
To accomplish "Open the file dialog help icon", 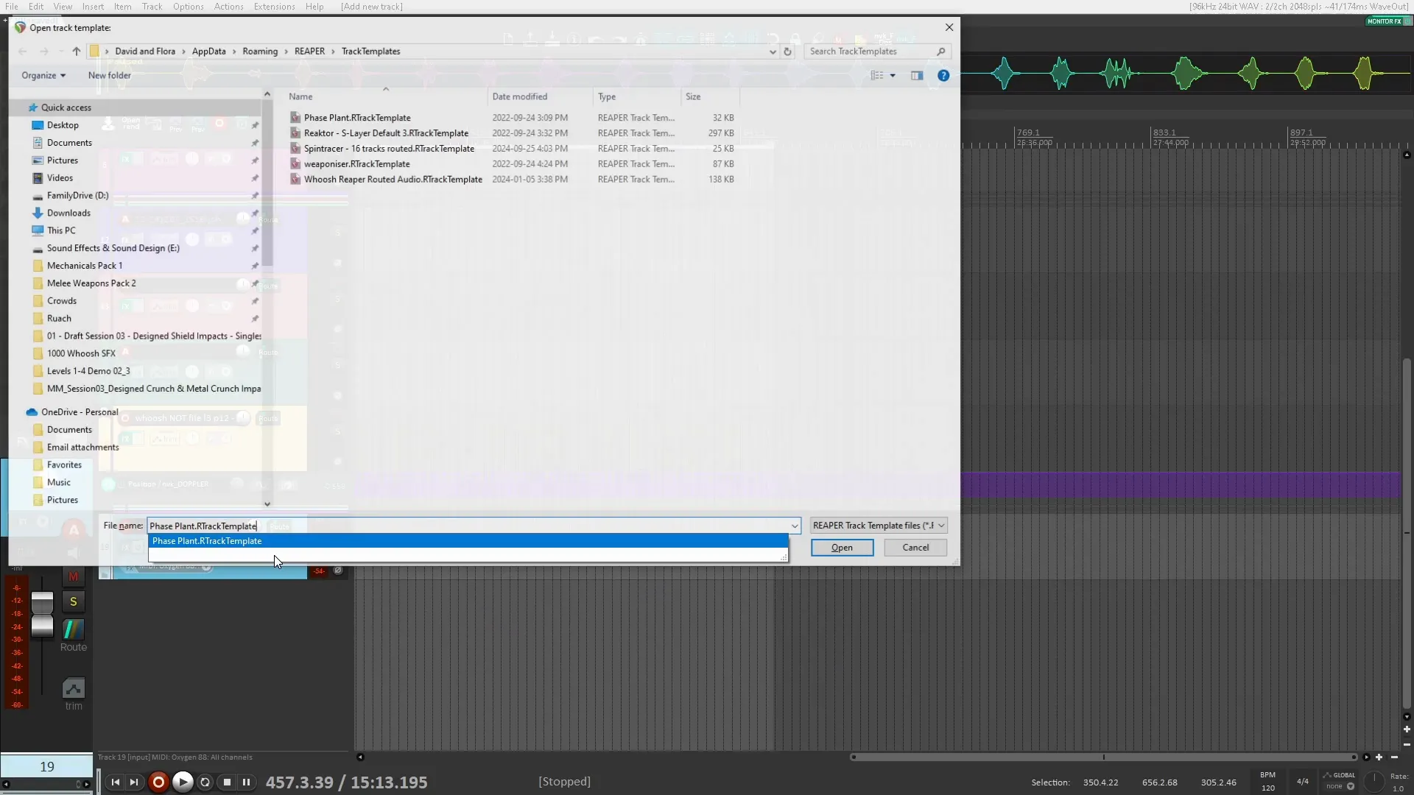I will point(943,75).
